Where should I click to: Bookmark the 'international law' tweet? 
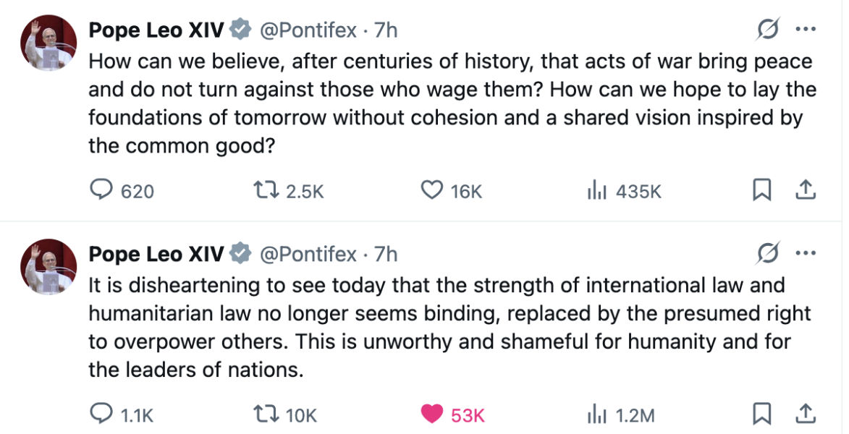761,414
